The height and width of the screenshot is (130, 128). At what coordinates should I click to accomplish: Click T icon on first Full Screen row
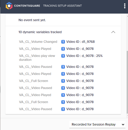(x=63, y=81)
